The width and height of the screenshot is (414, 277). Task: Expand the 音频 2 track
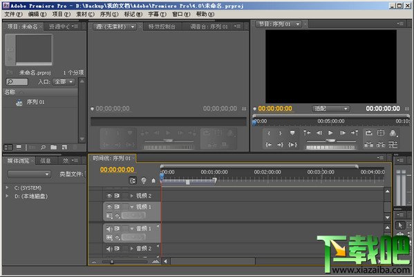point(132,248)
